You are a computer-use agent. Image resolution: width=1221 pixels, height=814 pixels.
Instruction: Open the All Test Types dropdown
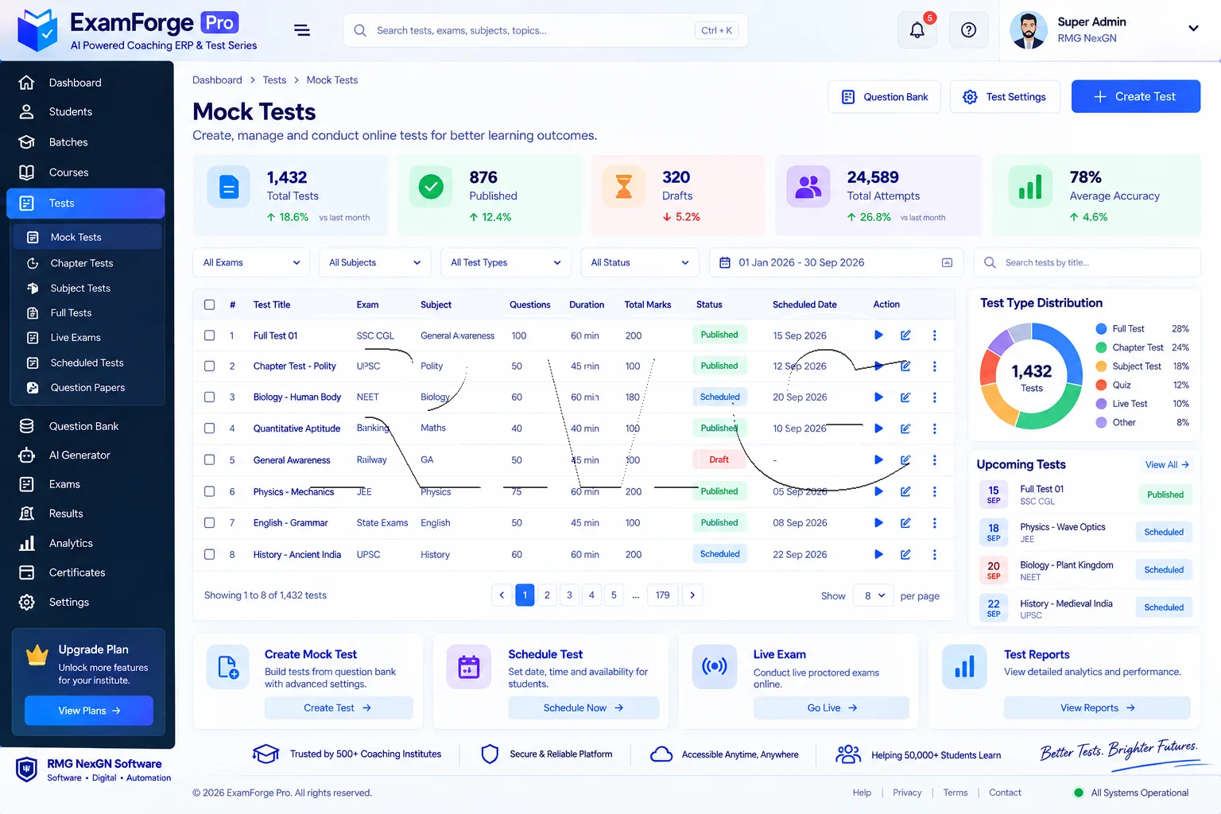[506, 262]
